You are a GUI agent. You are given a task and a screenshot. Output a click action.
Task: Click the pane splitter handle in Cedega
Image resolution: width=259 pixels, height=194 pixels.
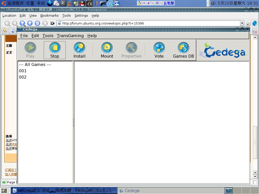point(73,122)
